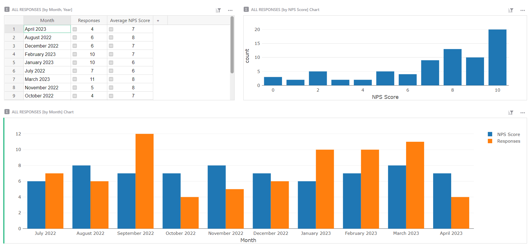Click sigma icon beside by NPS Score Chart title
This screenshot has height=247, width=532.
point(246,10)
